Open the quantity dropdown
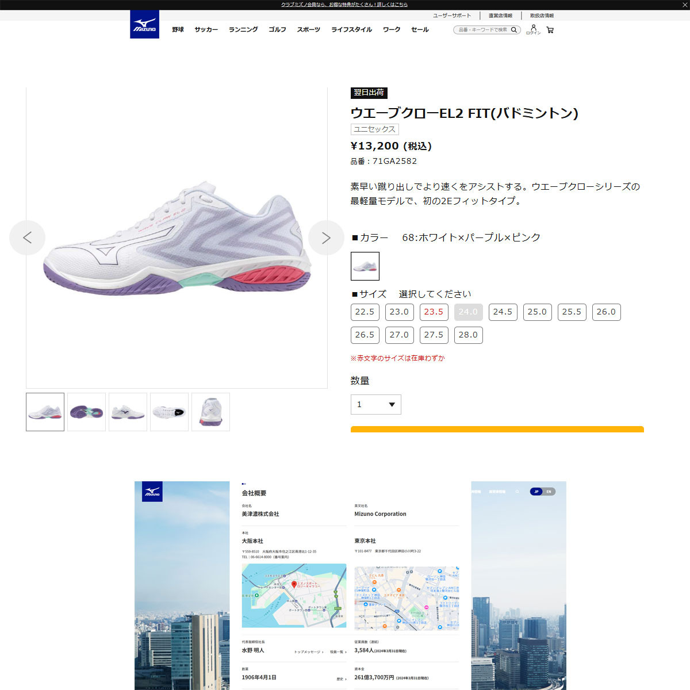 (x=376, y=405)
